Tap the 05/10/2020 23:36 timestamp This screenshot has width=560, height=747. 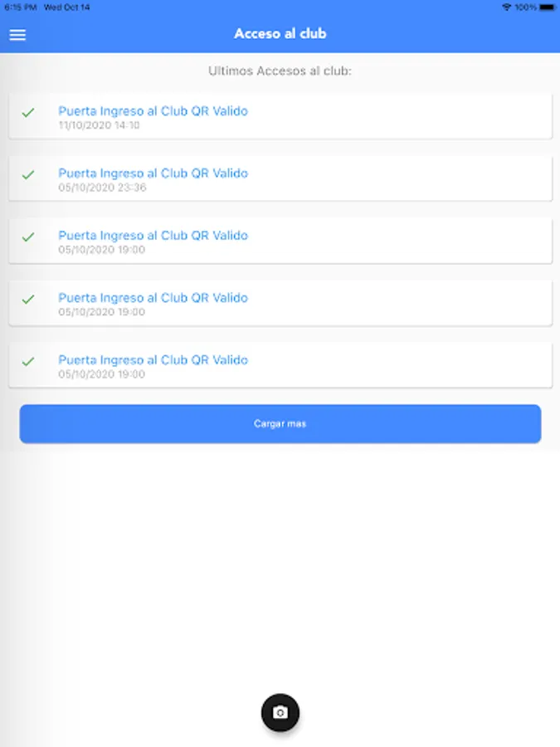(x=102, y=188)
